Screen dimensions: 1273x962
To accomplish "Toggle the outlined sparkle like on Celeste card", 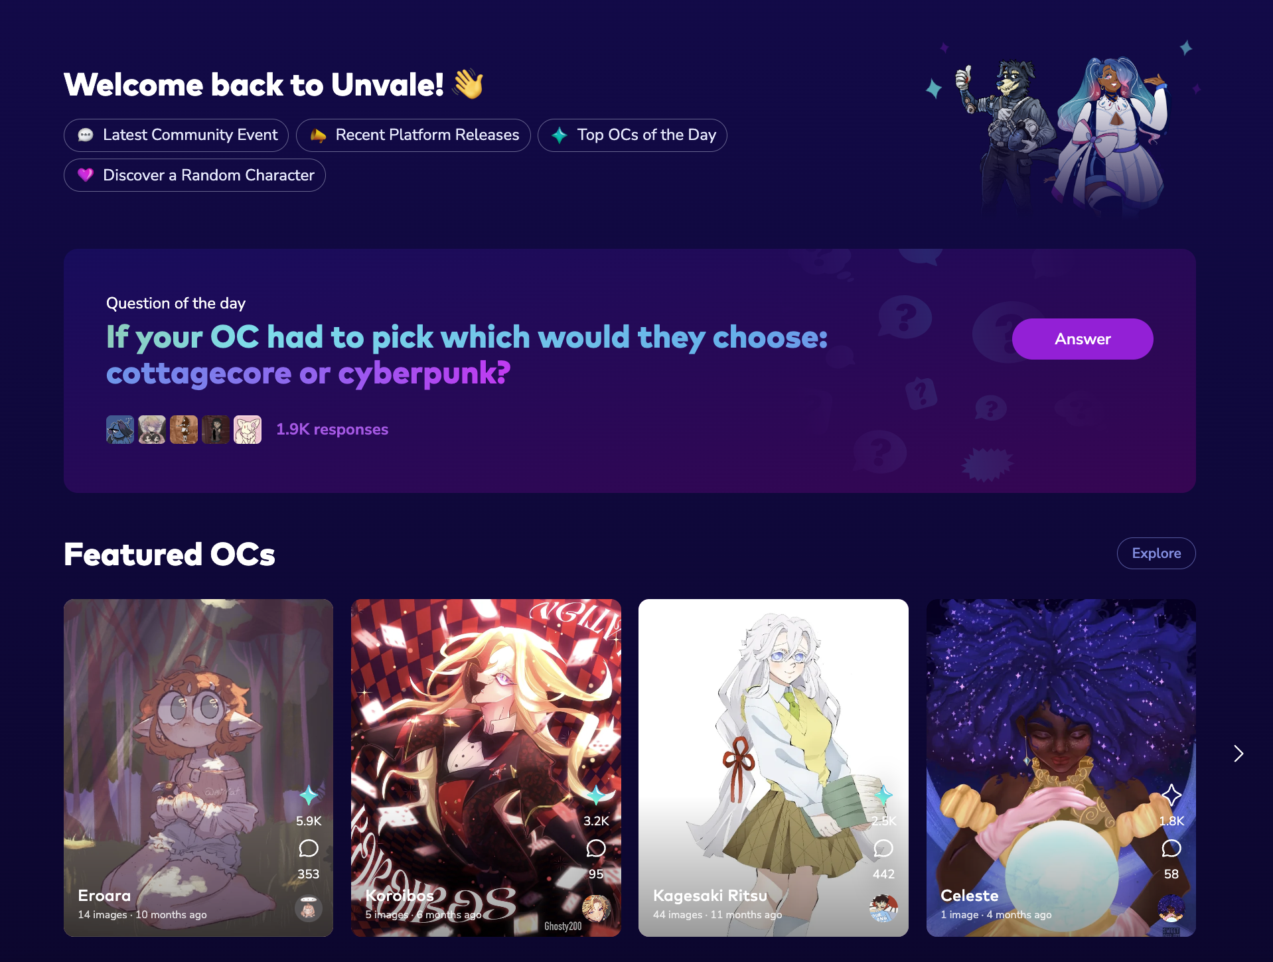I will click(x=1171, y=795).
